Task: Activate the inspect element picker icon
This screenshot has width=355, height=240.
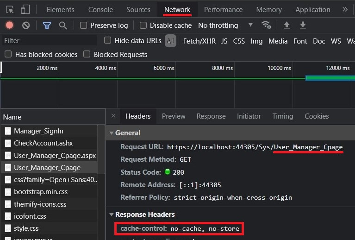Action: [10, 10]
